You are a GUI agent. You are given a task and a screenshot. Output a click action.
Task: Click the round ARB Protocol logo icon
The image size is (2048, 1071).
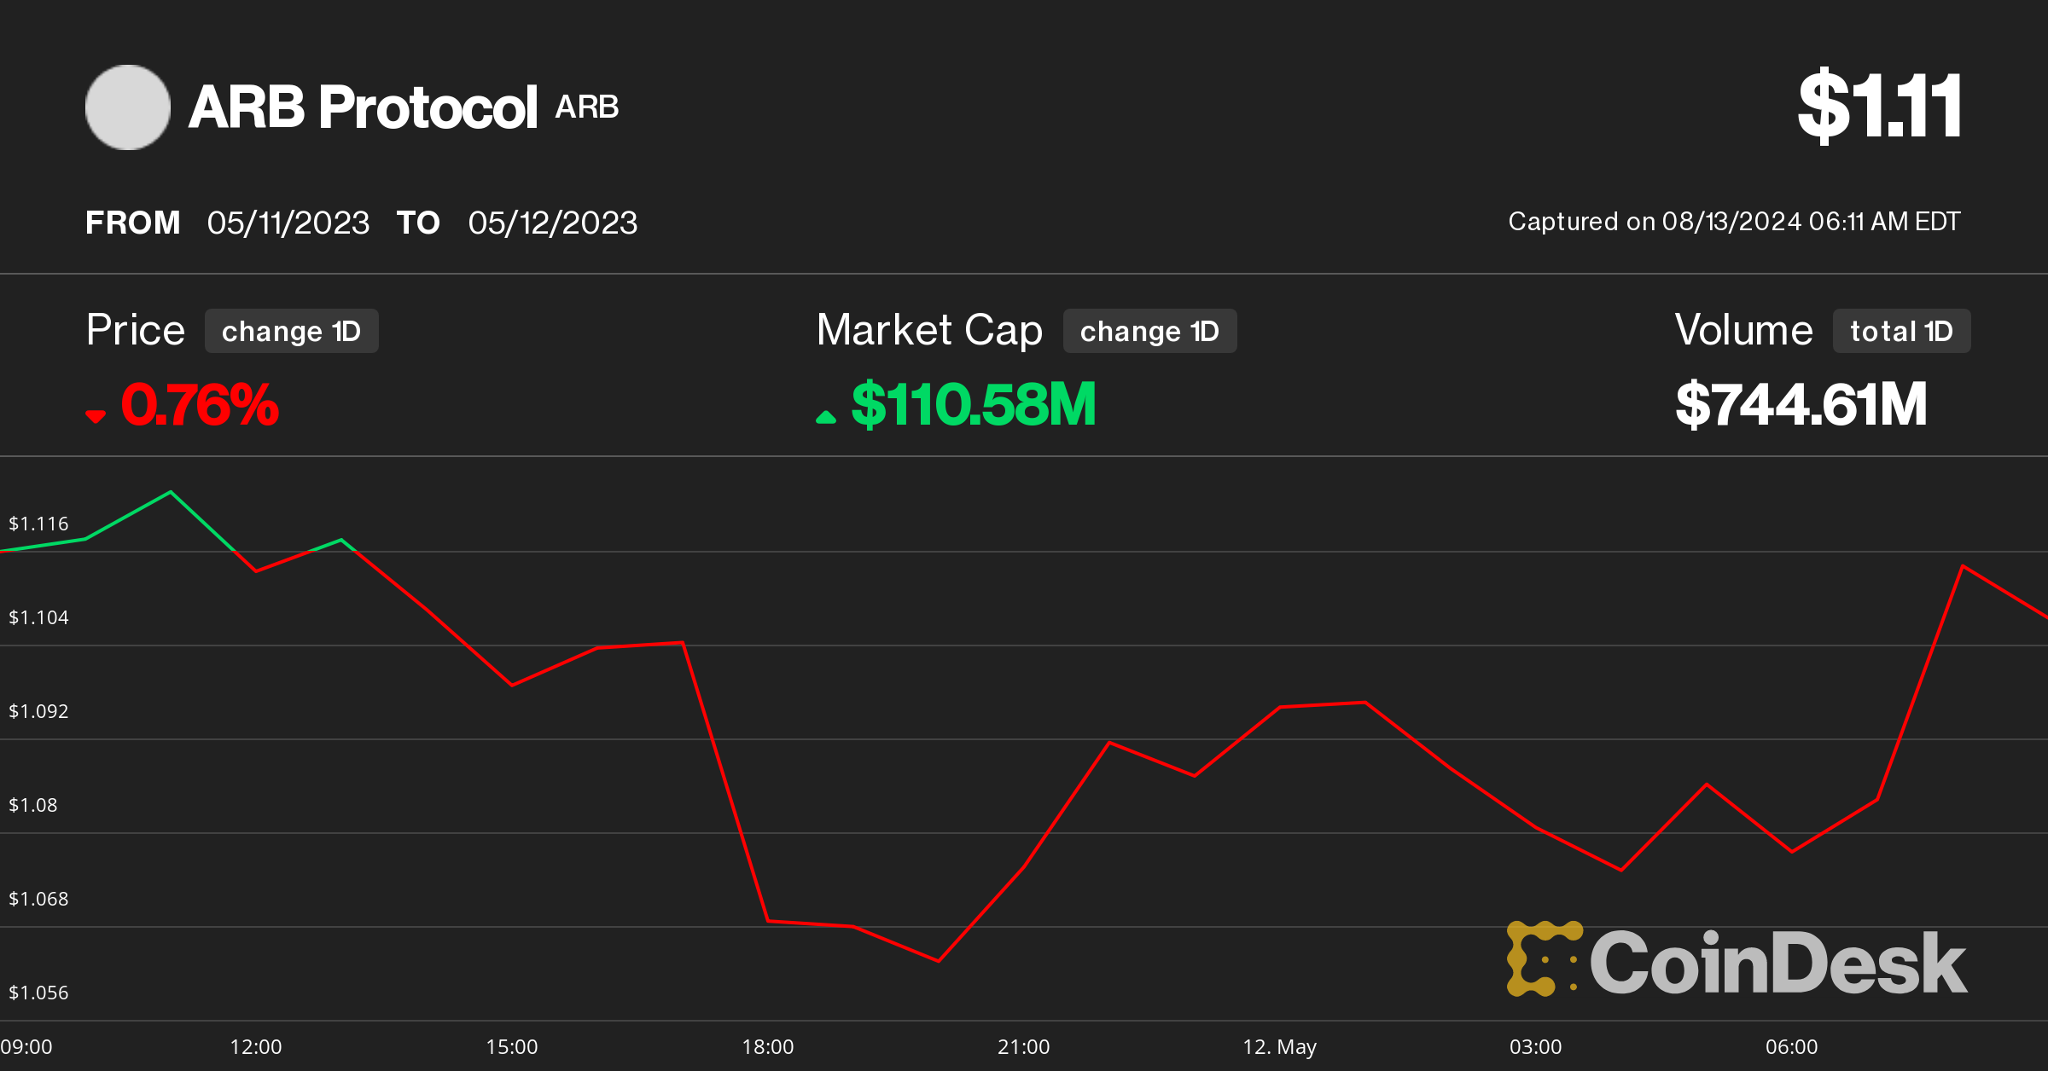(128, 107)
